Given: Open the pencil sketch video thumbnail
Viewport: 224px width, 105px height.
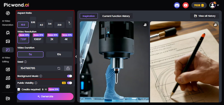Looking at the screenshot, I should 185,62.
